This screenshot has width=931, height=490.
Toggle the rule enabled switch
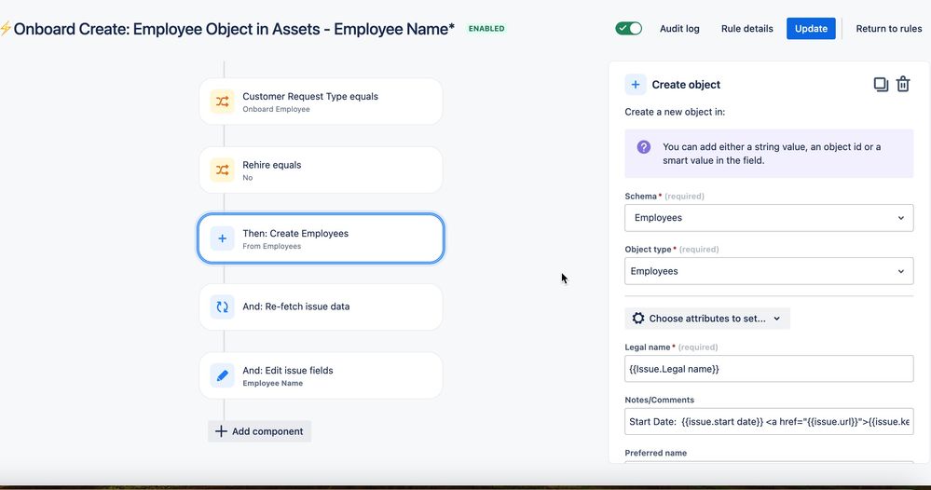tap(628, 29)
